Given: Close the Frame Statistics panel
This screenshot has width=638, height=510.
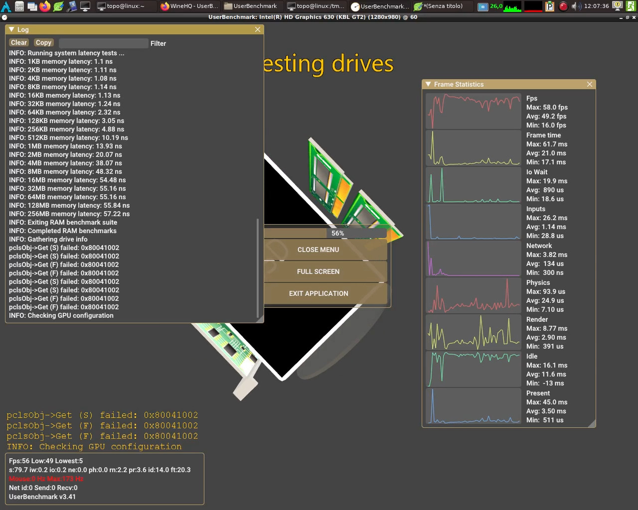Looking at the screenshot, I should point(590,84).
